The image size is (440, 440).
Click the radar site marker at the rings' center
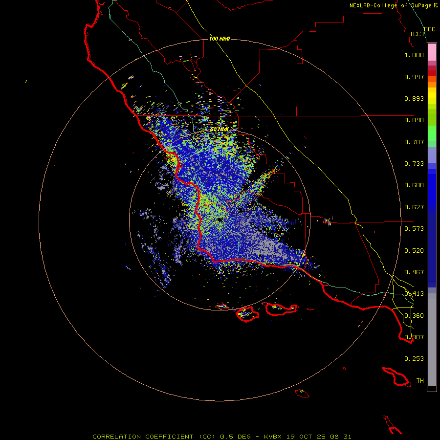coord(220,220)
